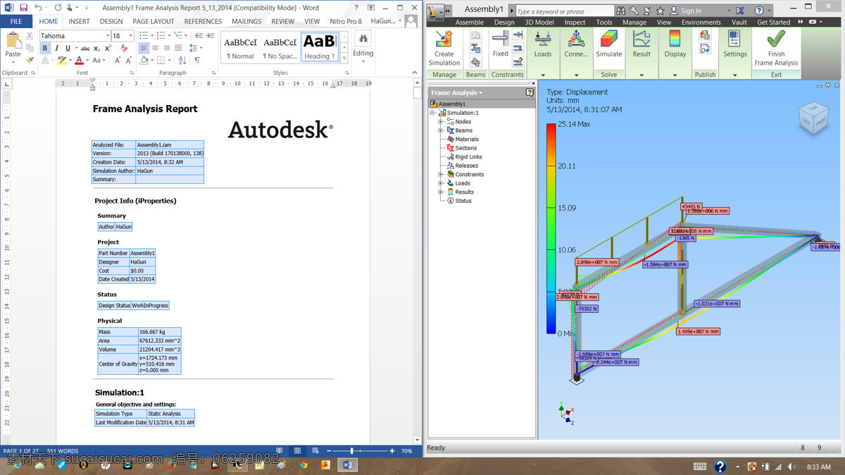Save the Word document
The image size is (845, 475).
pyautogui.click(x=23, y=8)
